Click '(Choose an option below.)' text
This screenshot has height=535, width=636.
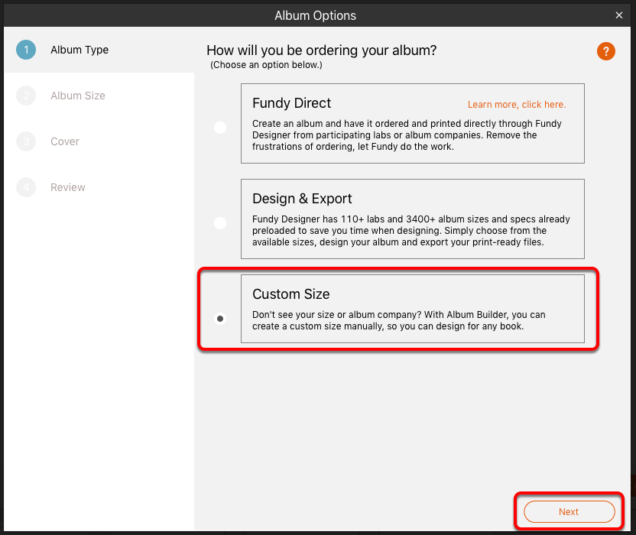tap(266, 65)
